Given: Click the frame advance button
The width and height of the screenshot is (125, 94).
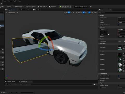Looking at the screenshot, I should [x=63, y=7].
